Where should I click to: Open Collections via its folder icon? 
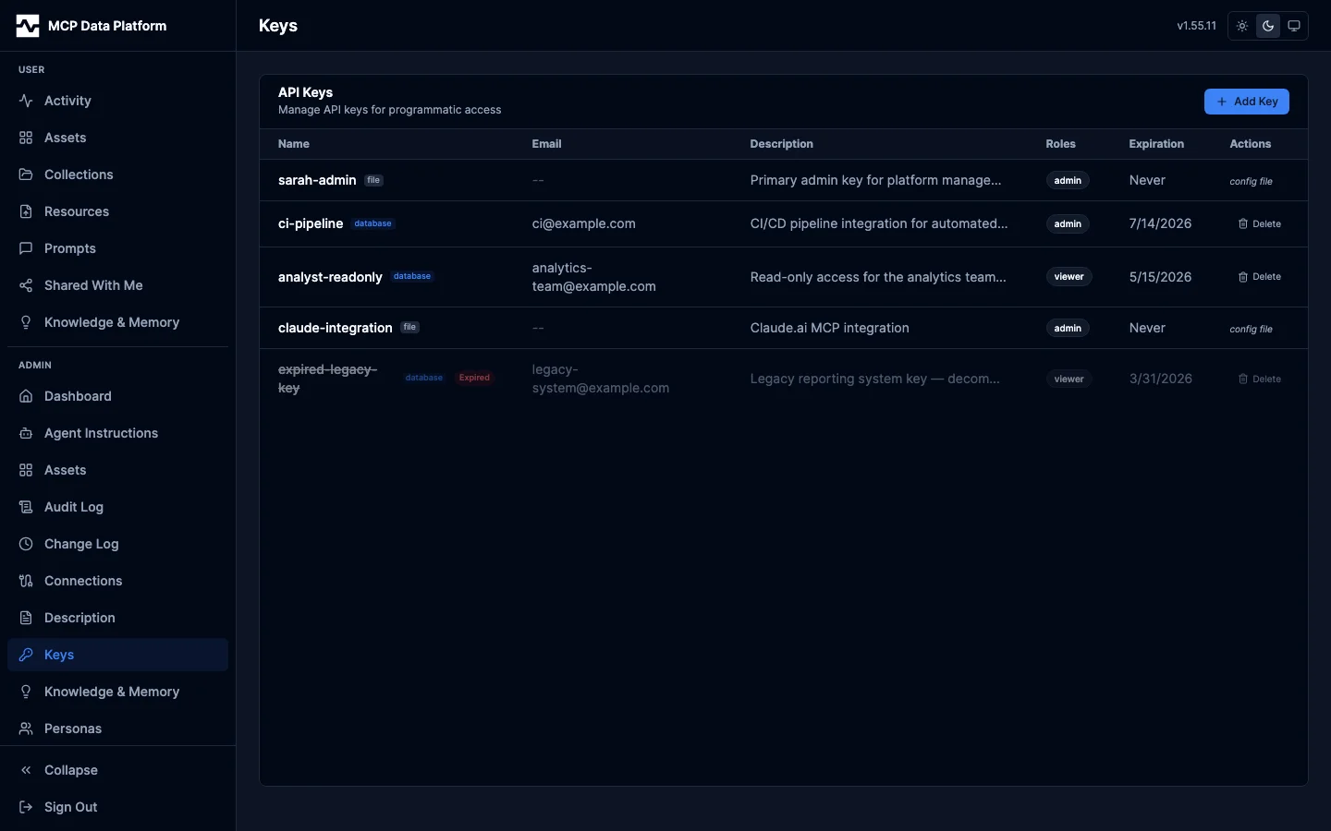click(x=25, y=175)
